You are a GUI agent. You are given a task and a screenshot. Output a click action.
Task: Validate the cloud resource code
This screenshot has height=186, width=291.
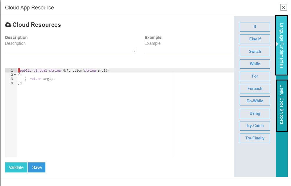click(x=16, y=167)
